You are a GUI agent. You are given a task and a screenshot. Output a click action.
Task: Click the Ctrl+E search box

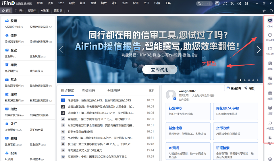click(204, 3)
